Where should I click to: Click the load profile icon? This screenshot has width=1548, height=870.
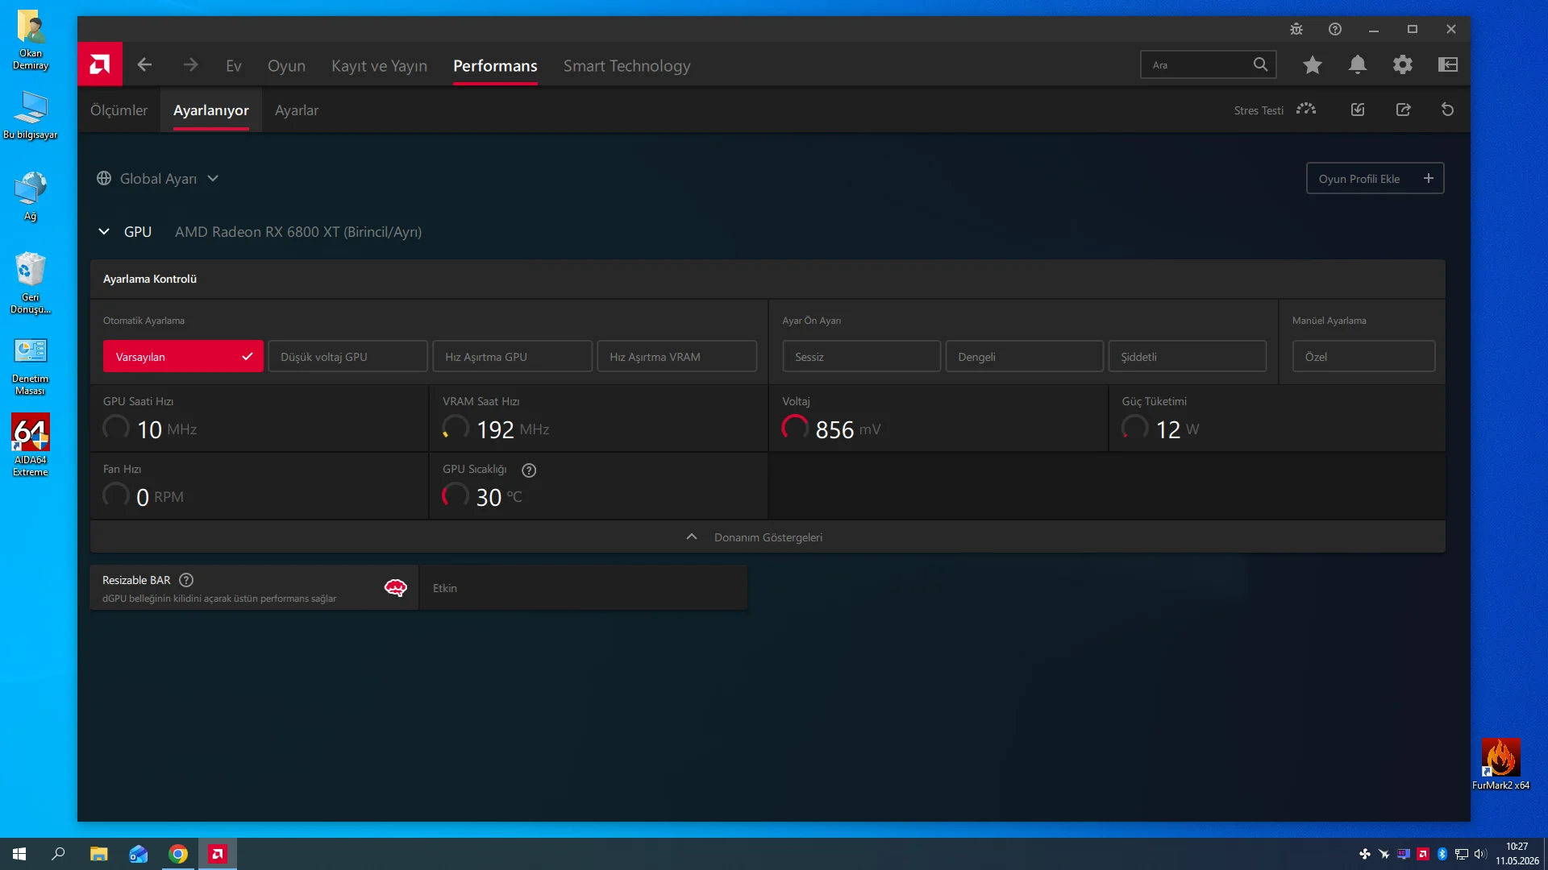tap(1358, 110)
